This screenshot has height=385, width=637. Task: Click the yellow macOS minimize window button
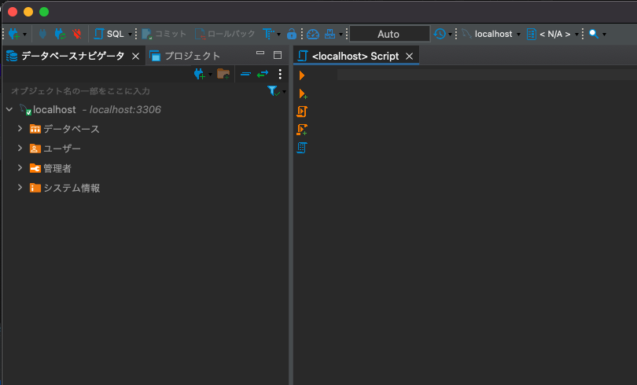click(28, 12)
